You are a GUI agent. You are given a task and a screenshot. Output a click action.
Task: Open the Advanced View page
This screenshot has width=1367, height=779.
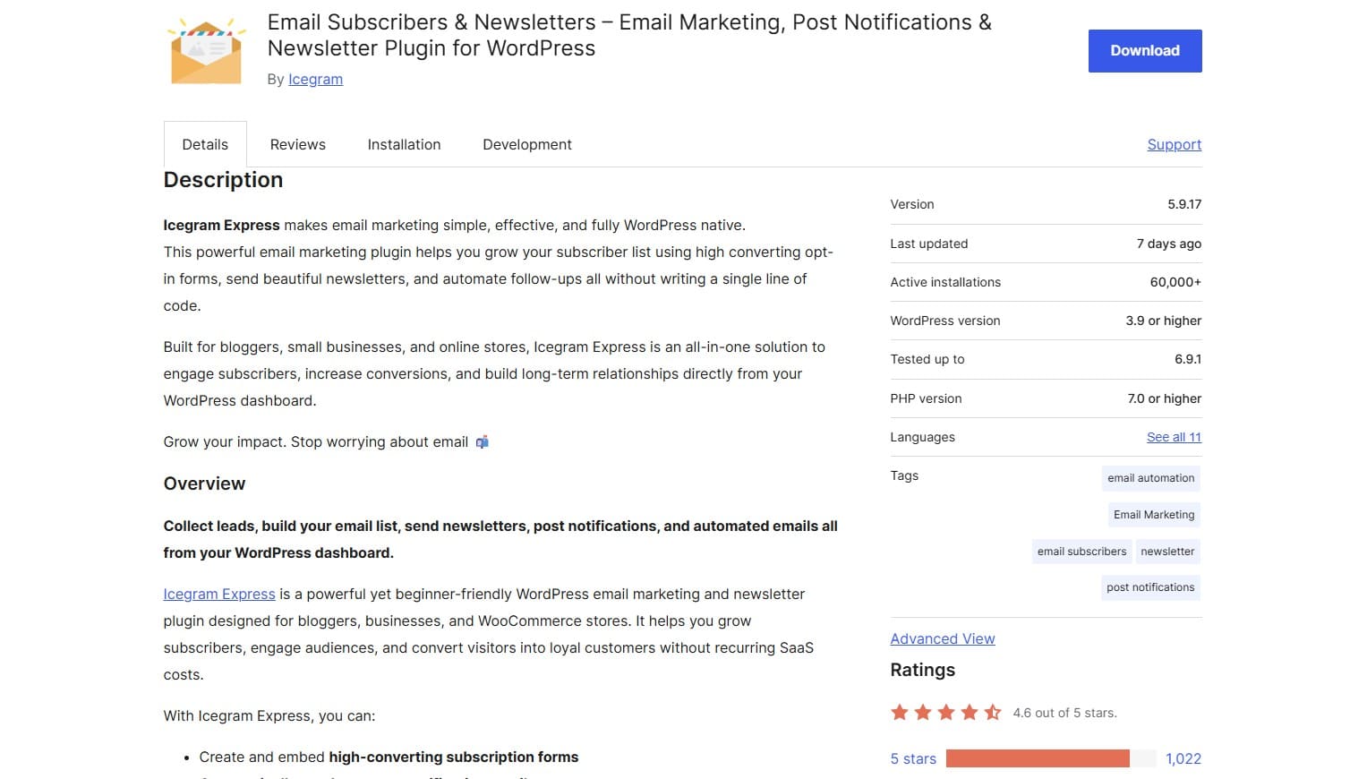[943, 638]
